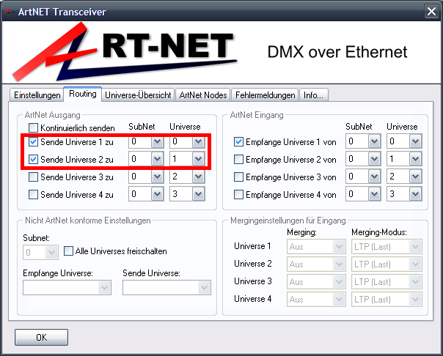
Task: Uncheck Sende Universe 1 zu
Action: [x=33, y=141]
